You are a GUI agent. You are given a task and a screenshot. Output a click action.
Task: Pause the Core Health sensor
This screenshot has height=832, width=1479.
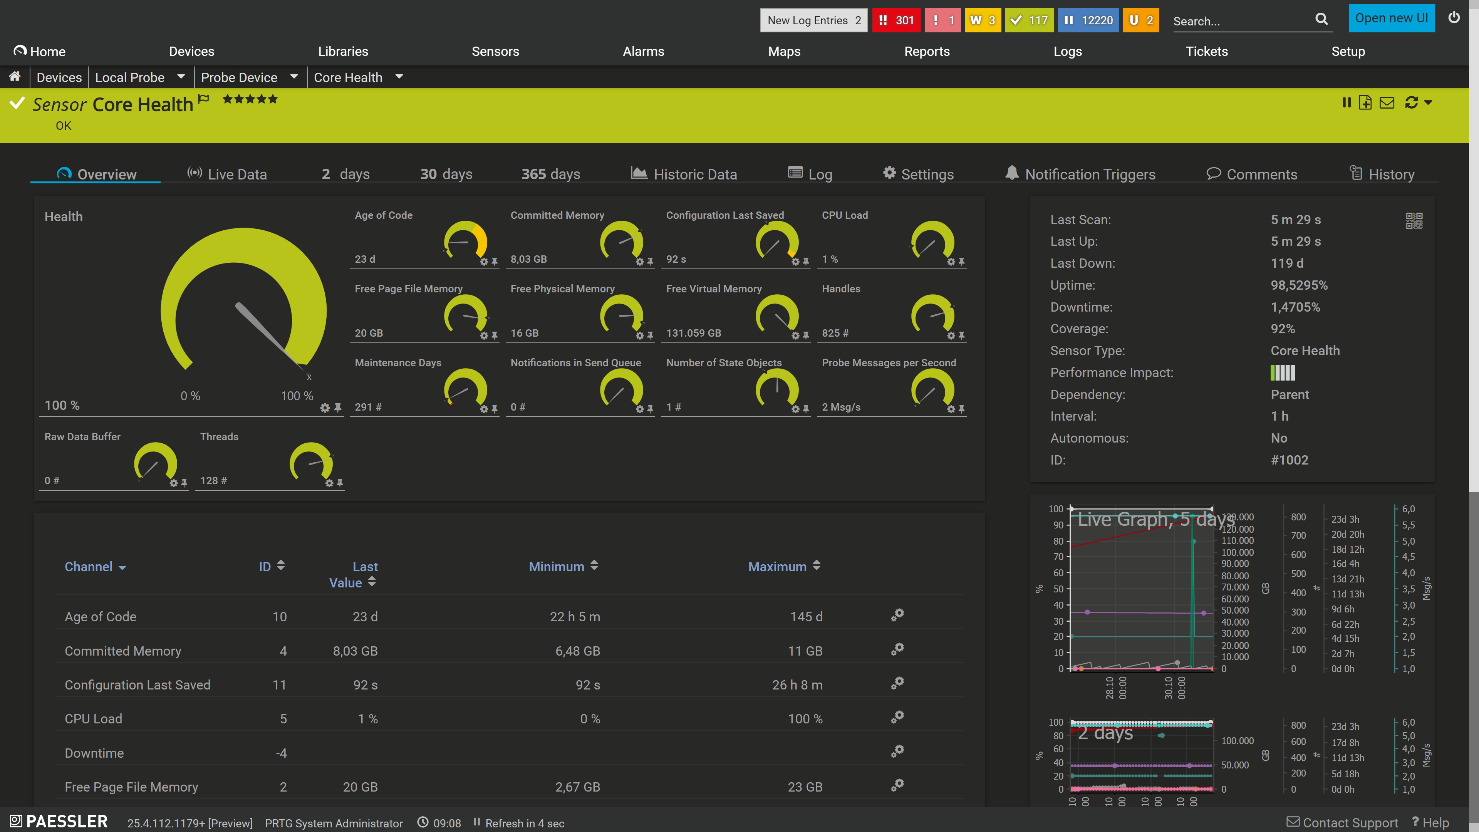(1347, 103)
